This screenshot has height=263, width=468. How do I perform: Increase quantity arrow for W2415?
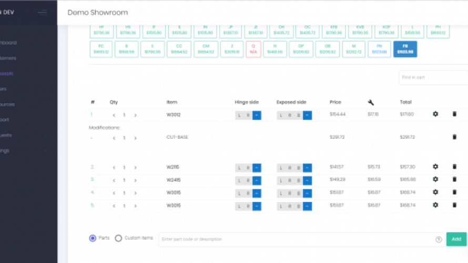pyautogui.click(x=135, y=180)
